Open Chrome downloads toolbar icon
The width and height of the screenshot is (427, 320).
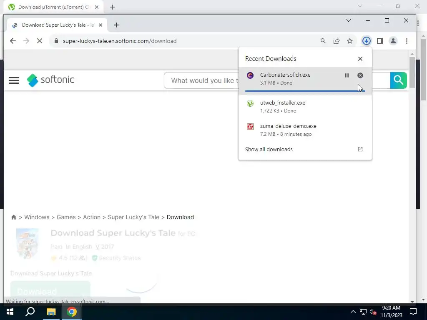pos(366,41)
